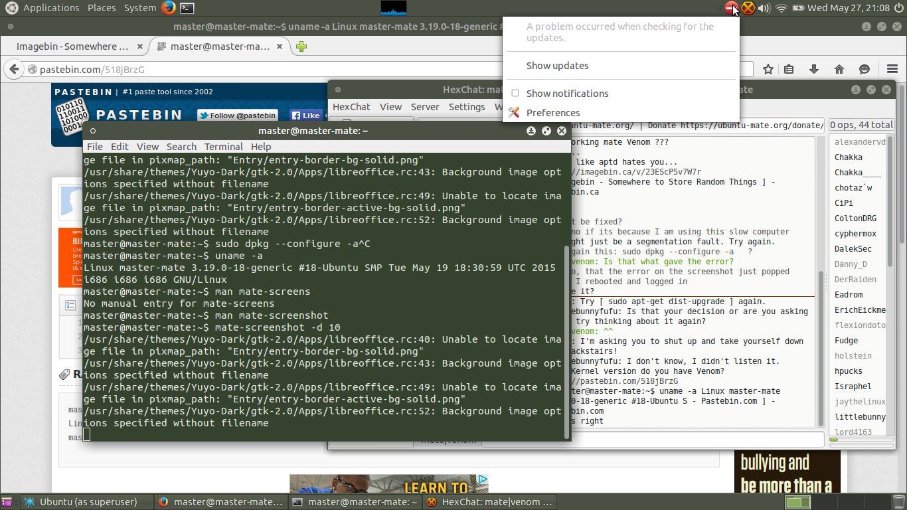The image size is (907, 510).
Task: Open the terminal Help menu
Action: [261, 147]
